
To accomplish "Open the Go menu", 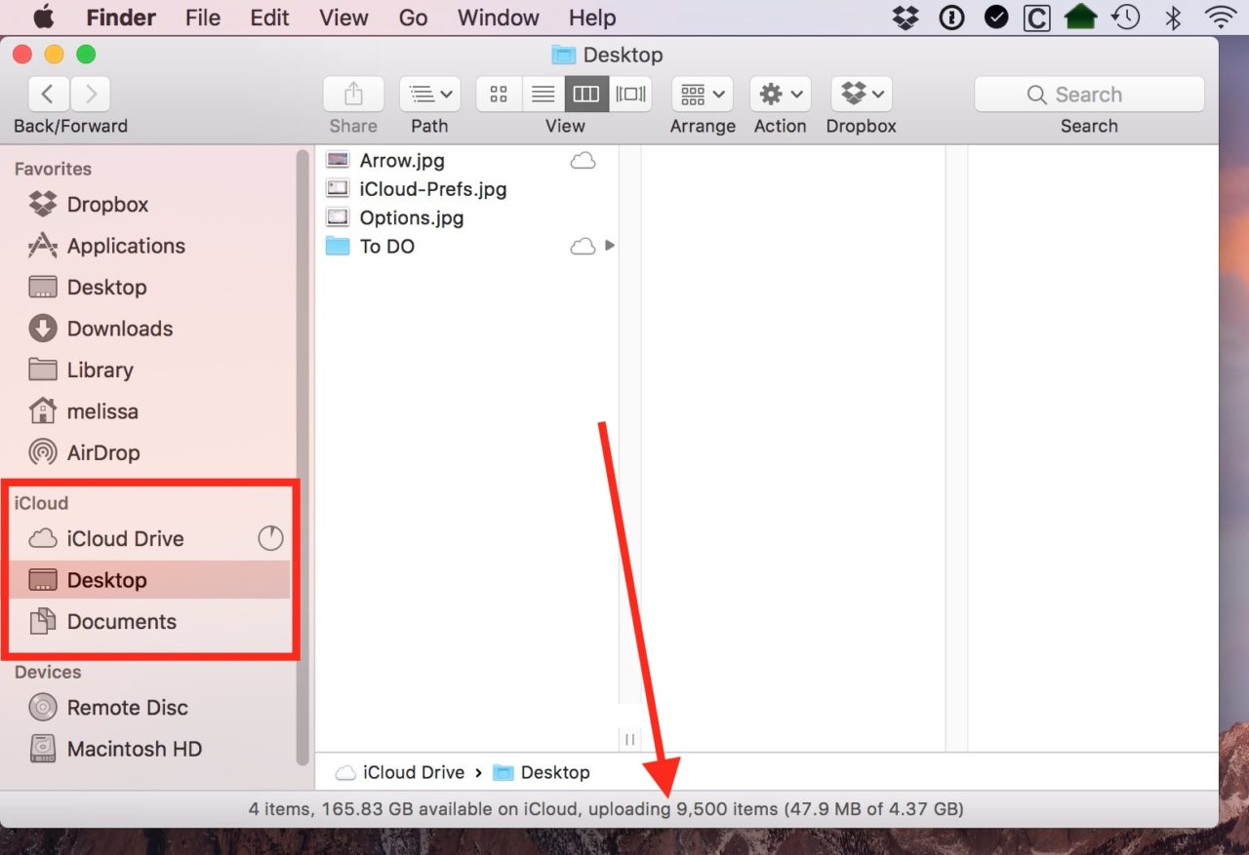I will 413,18.
